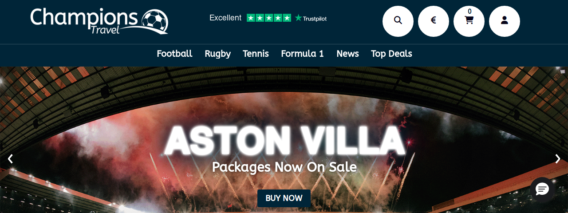Click the Packages Now On Sale text
This screenshot has height=213, width=568.
[x=284, y=167]
